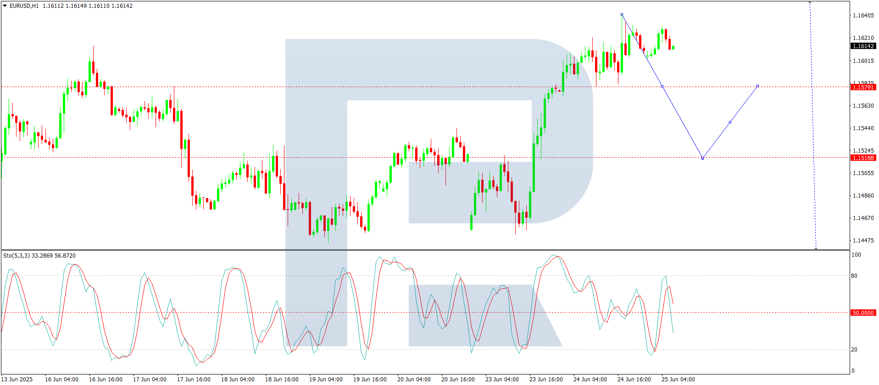
Task: Click the 18 Jun 04:00 time label
Action: pos(238,379)
